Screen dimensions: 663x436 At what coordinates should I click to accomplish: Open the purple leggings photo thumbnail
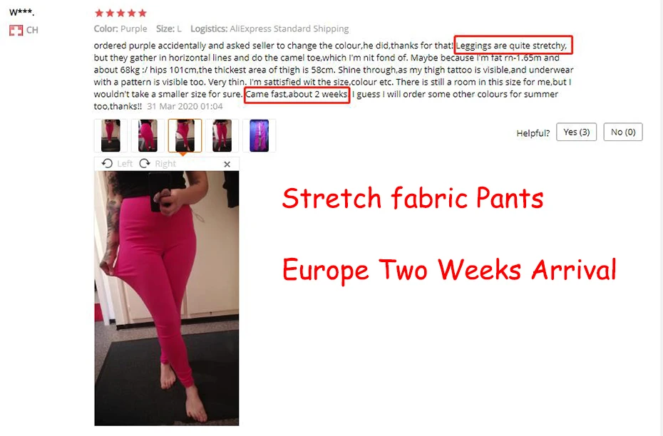pos(259,135)
